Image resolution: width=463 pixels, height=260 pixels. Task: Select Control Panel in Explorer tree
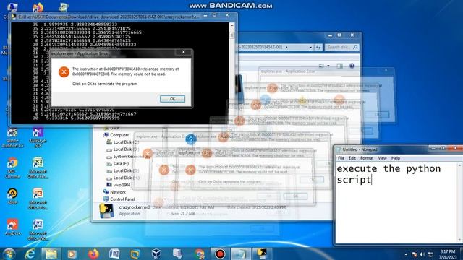[x=119, y=199]
